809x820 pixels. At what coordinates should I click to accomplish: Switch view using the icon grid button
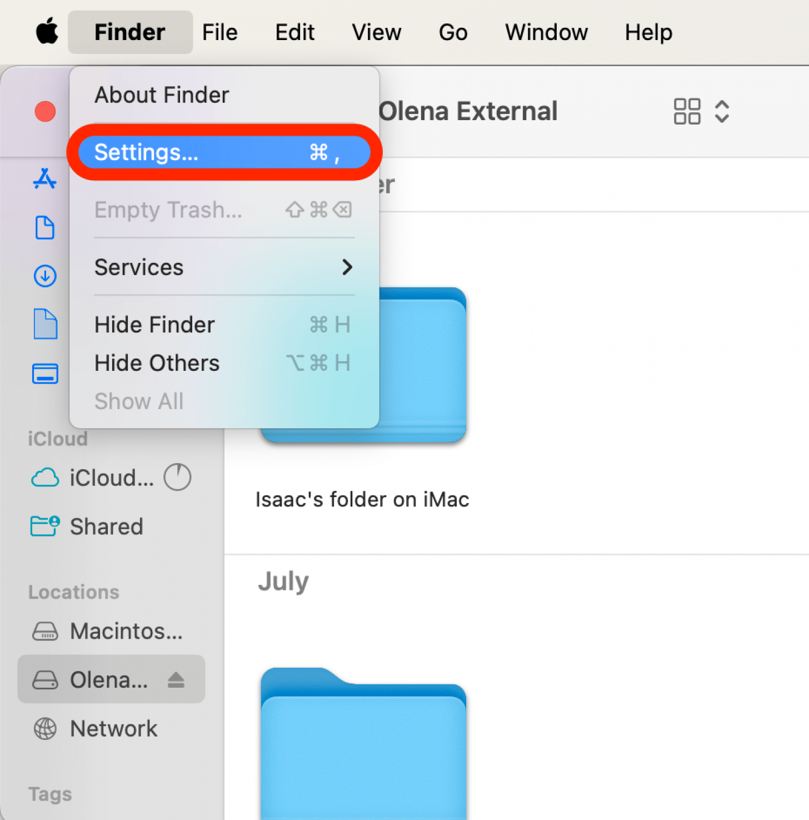[687, 111]
